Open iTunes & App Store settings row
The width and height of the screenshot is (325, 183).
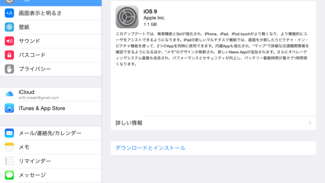click(51, 108)
